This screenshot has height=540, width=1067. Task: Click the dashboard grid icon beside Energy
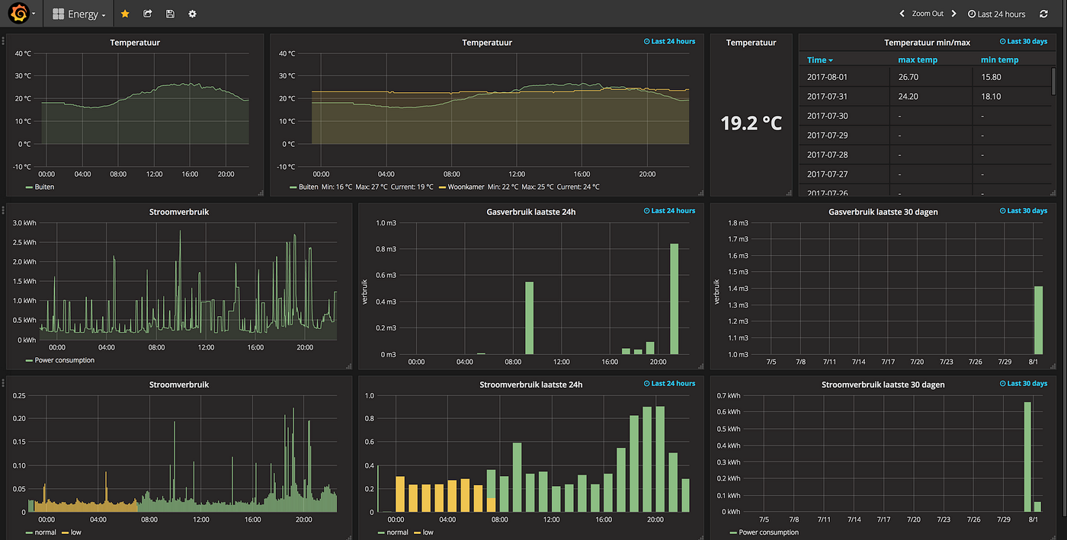pos(58,14)
